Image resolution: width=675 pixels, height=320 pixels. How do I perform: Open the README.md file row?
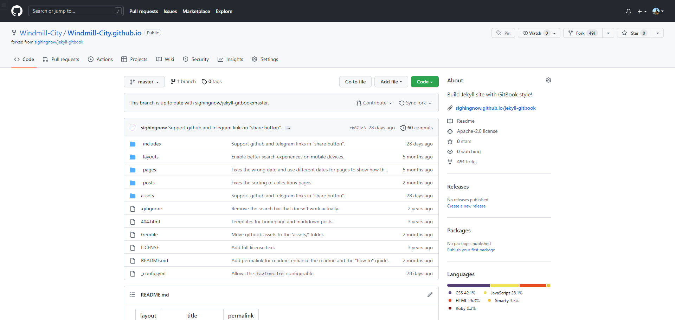click(281, 260)
